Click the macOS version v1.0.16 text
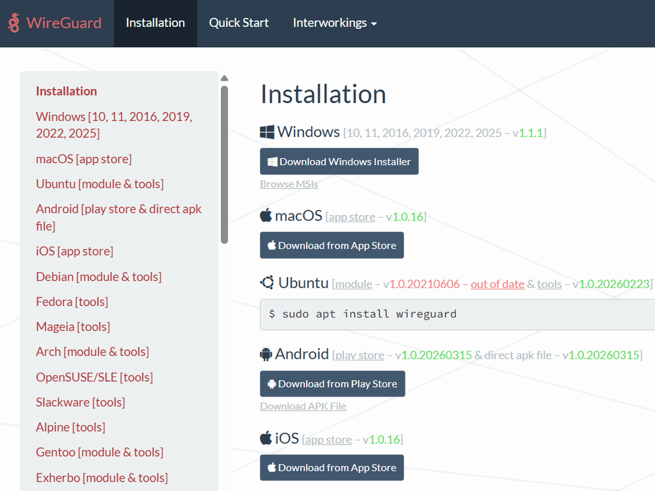The height and width of the screenshot is (491, 655). (405, 217)
